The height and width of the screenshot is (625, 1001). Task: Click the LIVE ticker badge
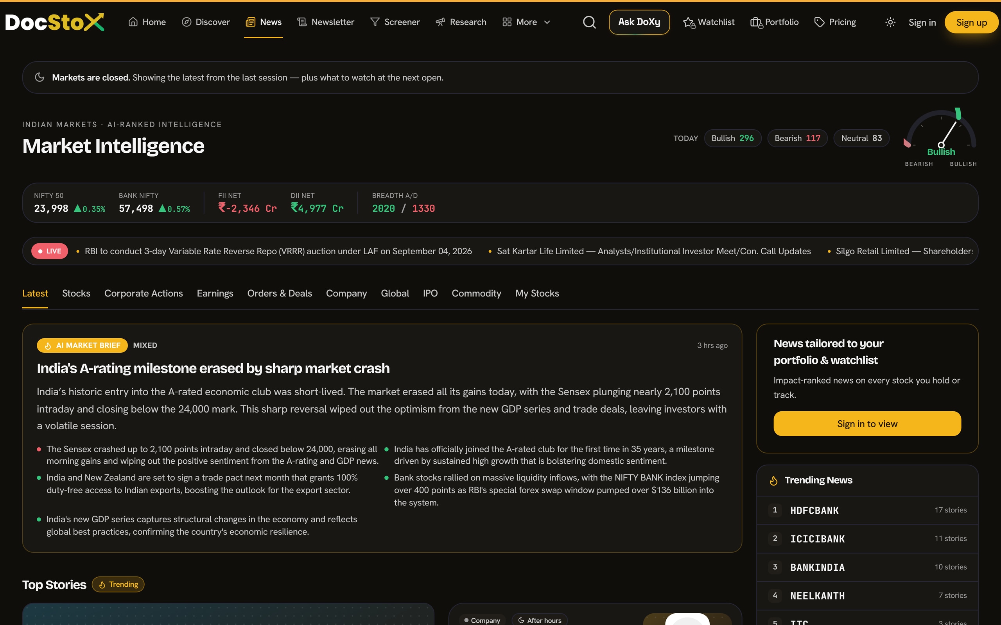[x=50, y=251]
